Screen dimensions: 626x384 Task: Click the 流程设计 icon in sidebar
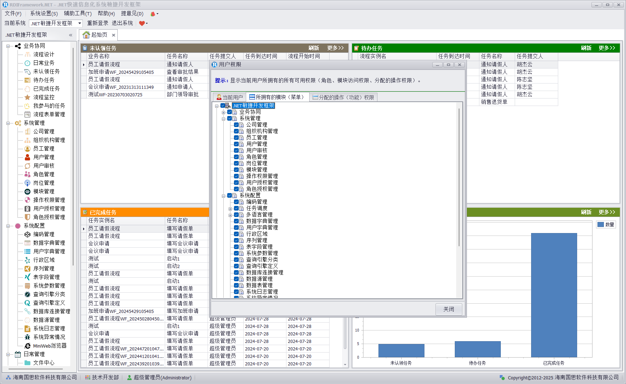pos(27,54)
